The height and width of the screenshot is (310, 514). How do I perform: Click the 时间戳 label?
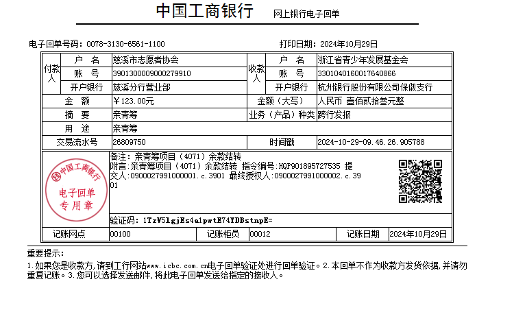[x=282, y=143]
